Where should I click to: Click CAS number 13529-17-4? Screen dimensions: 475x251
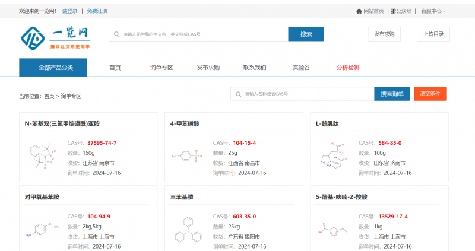393,217
